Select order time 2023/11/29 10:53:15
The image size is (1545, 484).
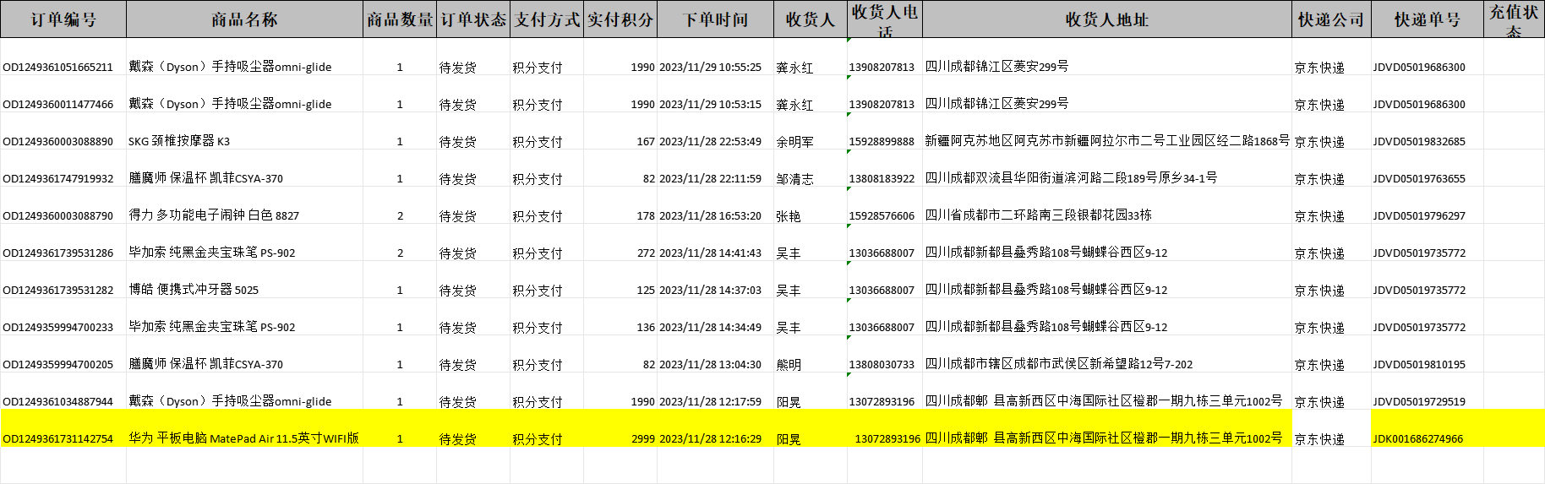(x=710, y=105)
